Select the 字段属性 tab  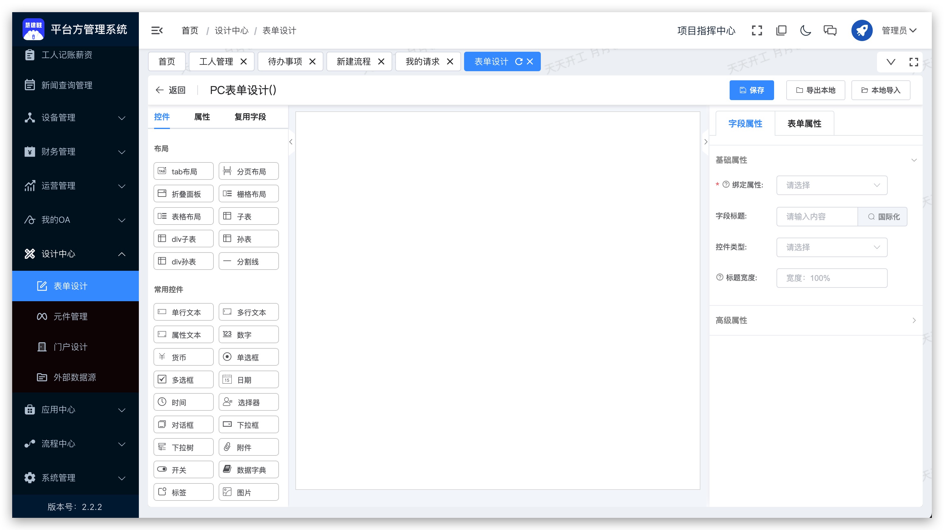point(745,123)
